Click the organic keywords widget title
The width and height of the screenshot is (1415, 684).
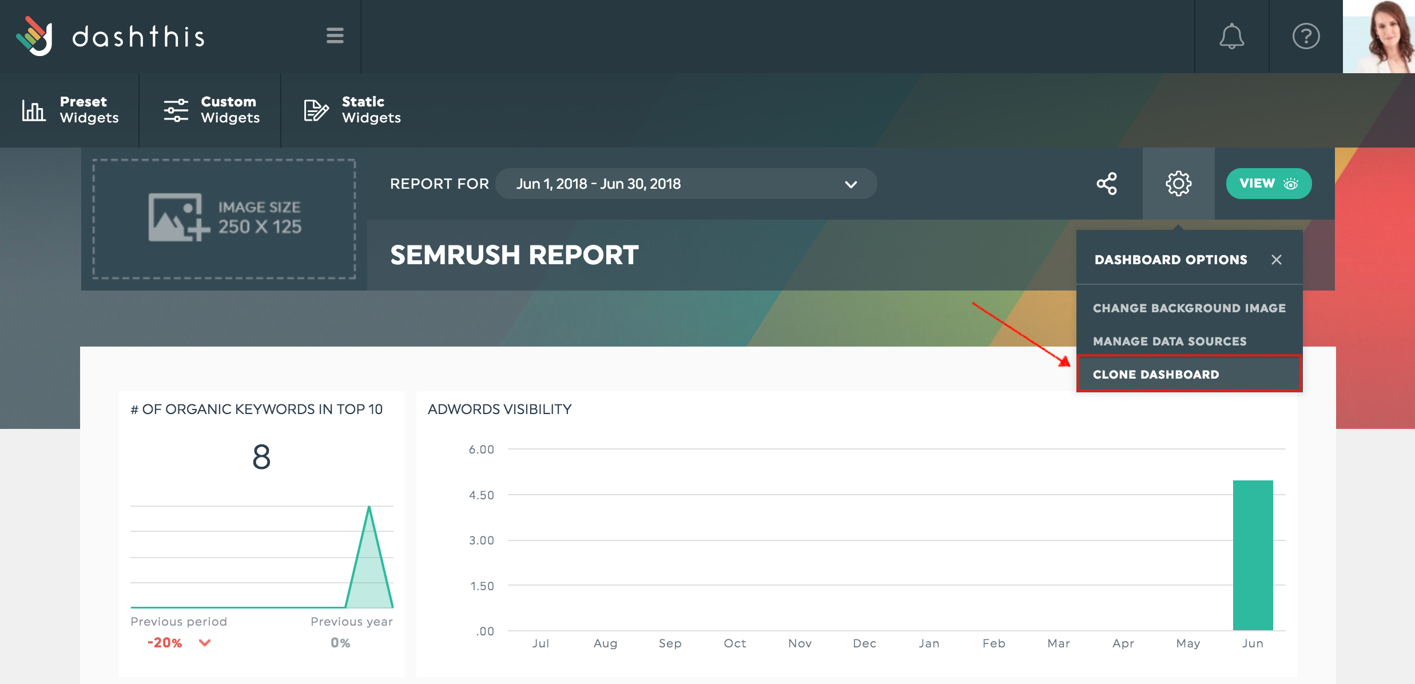pyautogui.click(x=256, y=409)
